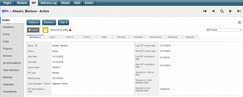Screen dimensions: 243x97
Task: Open the Options dropdown menu
Action: (x=33, y=22)
